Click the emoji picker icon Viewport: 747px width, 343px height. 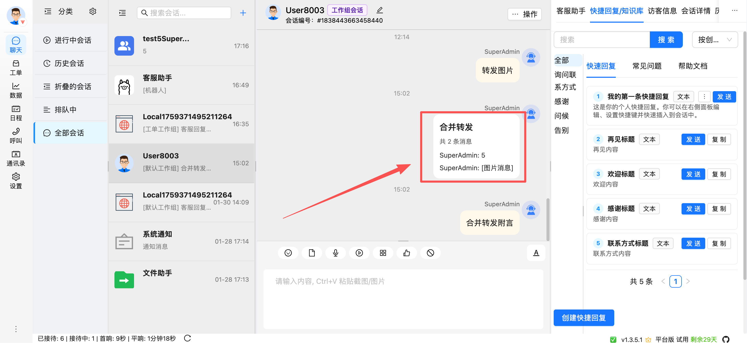coord(288,253)
